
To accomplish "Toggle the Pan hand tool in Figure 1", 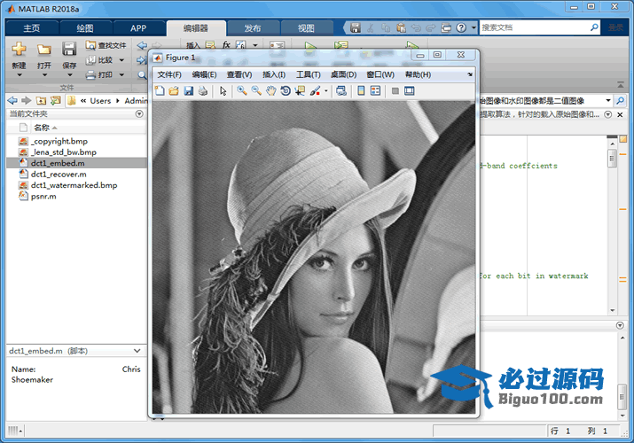I will (271, 91).
